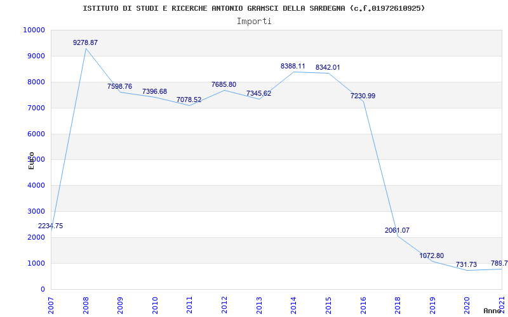
Task: Click the 2014 x-axis label
Action: (293, 305)
